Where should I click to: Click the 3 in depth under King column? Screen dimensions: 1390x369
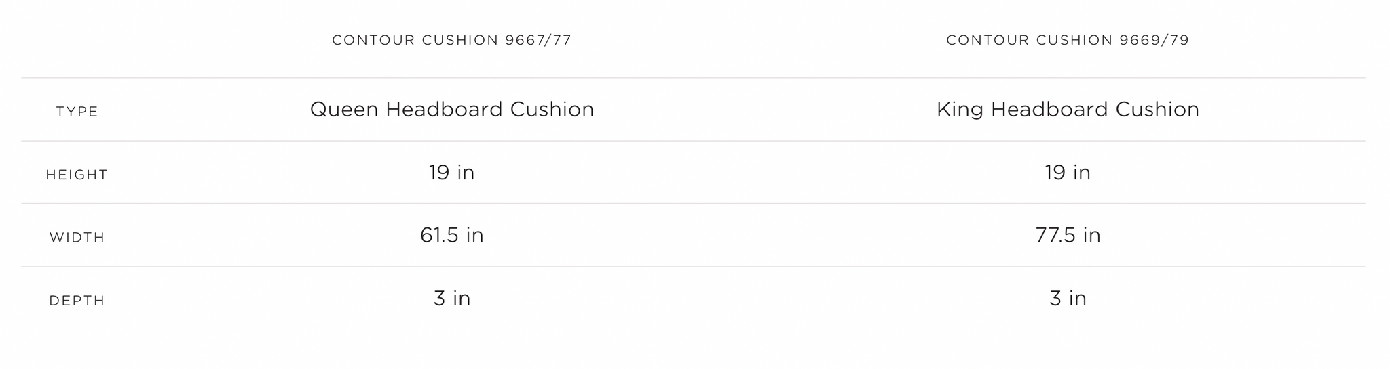pyautogui.click(x=1068, y=299)
